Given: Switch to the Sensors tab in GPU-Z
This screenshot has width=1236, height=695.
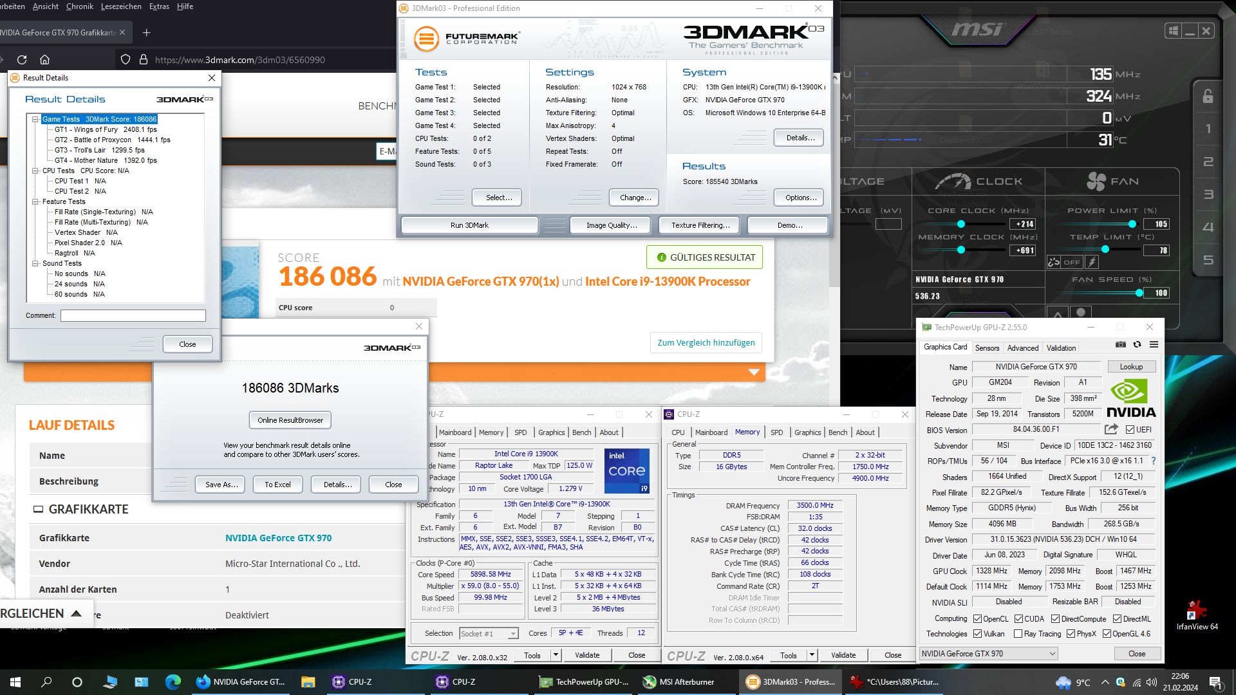Looking at the screenshot, I should click(x=987, y=347).
